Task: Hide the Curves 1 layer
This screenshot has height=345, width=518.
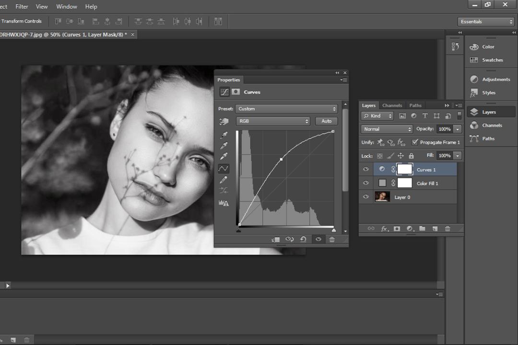Action: pos(365,169)
